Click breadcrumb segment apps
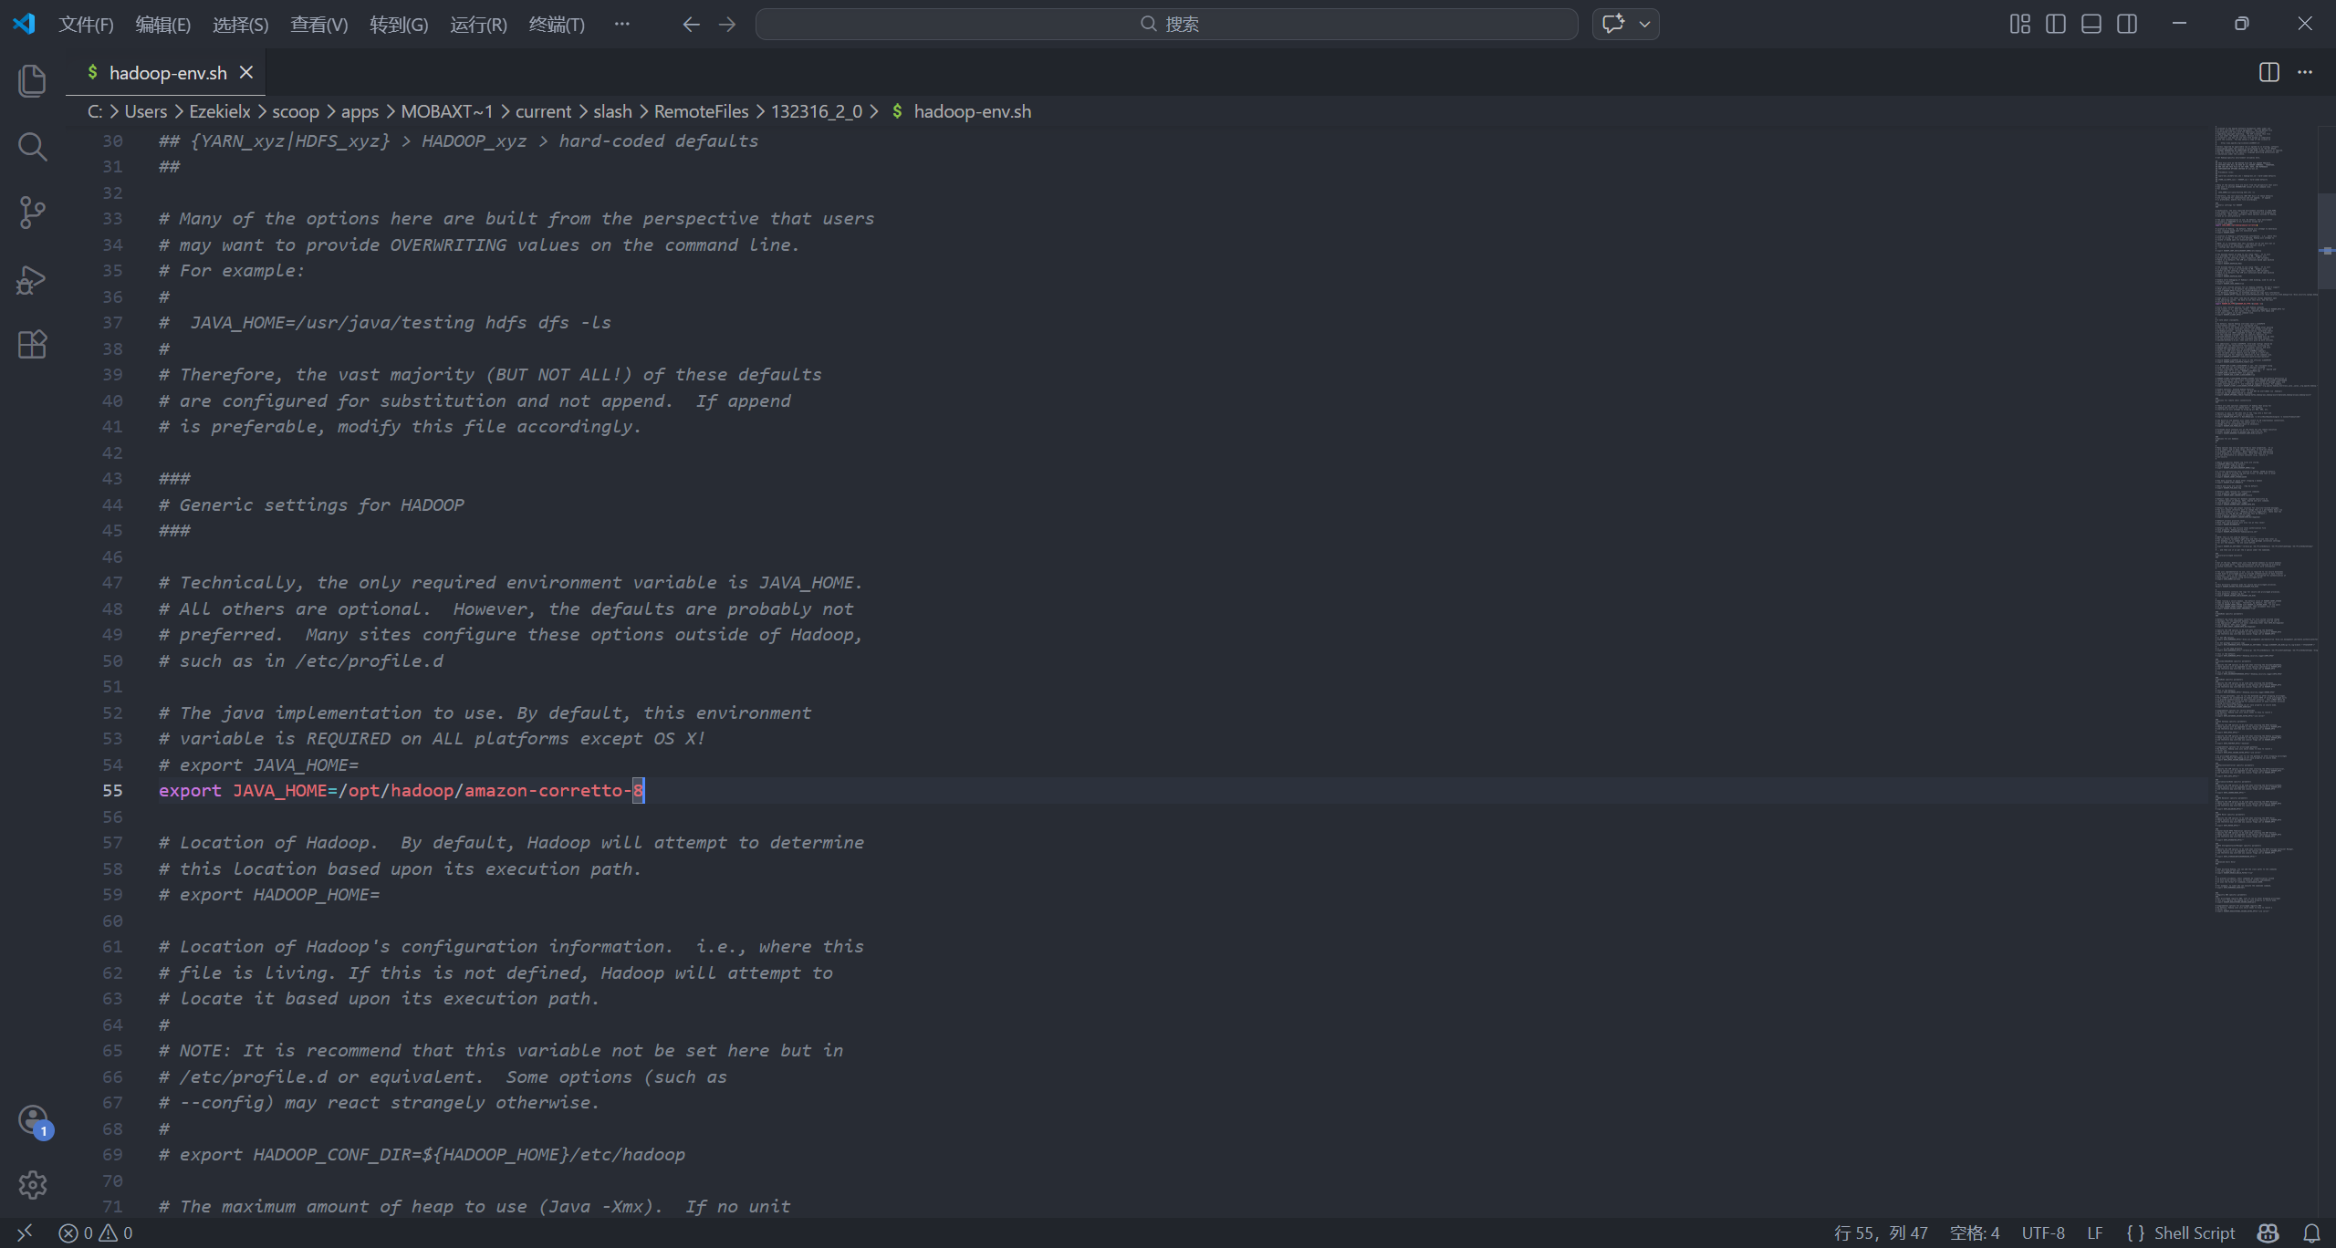2336x1248 pixels. pos(360,111)
